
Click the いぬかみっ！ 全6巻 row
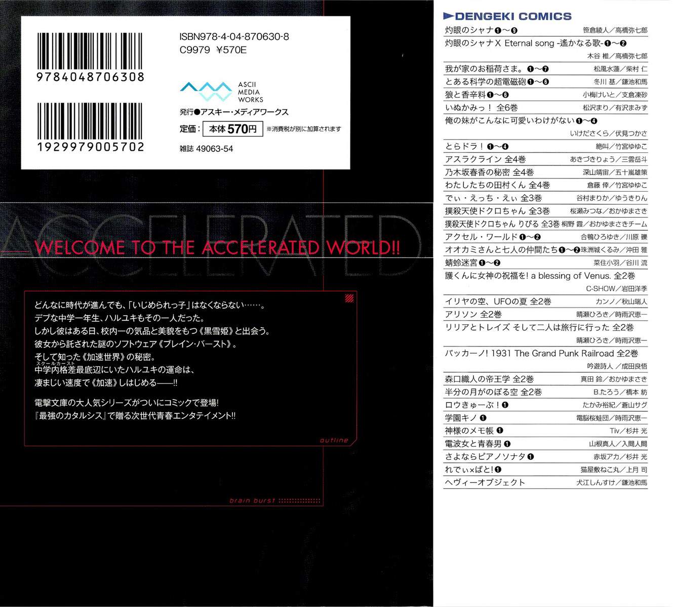click(545, 108)
